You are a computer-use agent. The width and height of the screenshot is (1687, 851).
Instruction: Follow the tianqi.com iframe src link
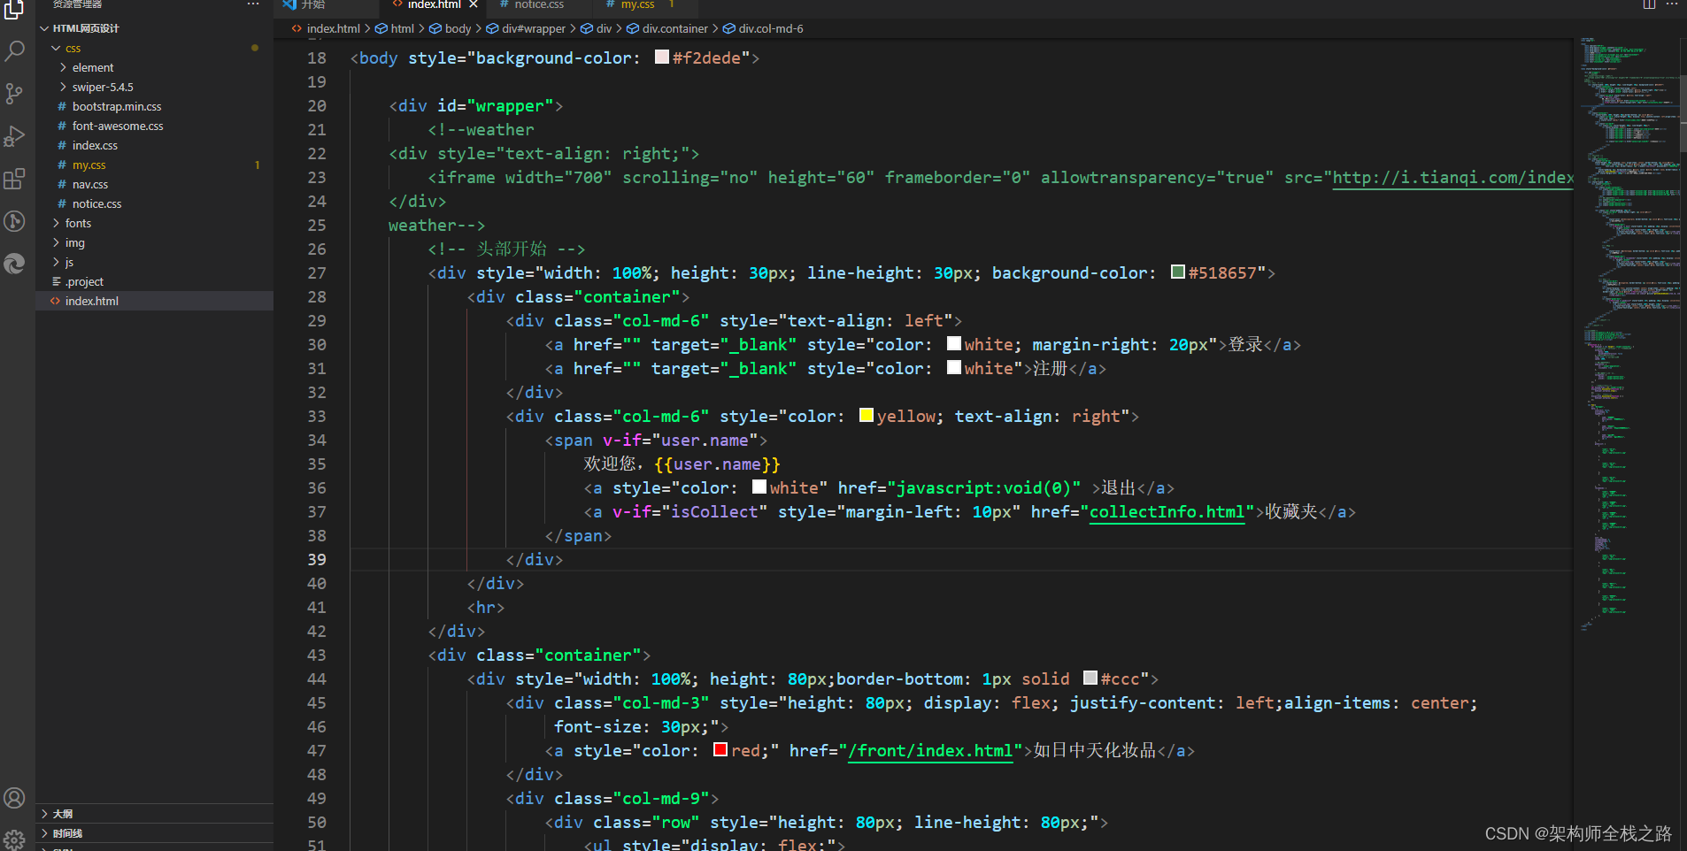[x=1452, y=178]
